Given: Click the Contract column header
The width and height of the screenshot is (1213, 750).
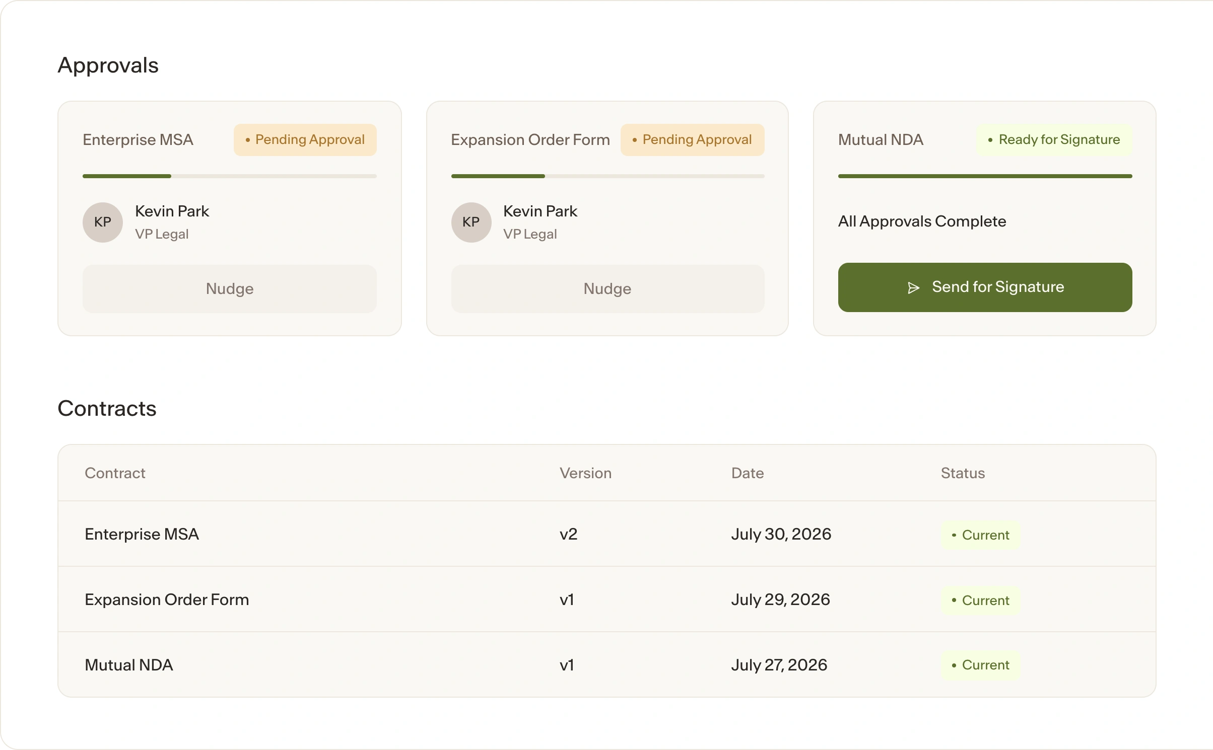Looking at the screenshot, I should point(115,473).
